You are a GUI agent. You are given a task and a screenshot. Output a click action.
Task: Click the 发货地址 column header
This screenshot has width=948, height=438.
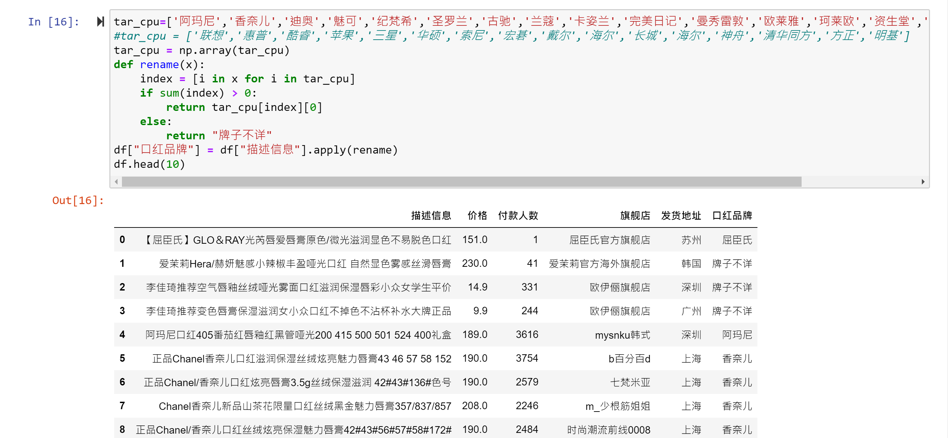click(681, 216)
